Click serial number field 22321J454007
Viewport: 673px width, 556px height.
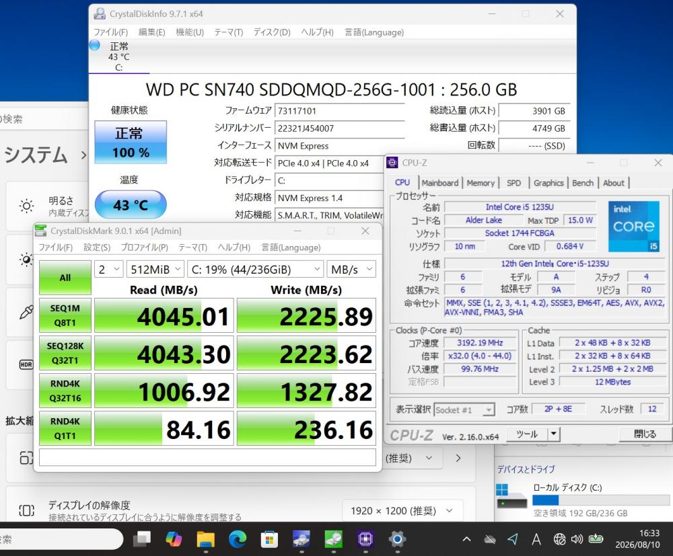[339, 128]
